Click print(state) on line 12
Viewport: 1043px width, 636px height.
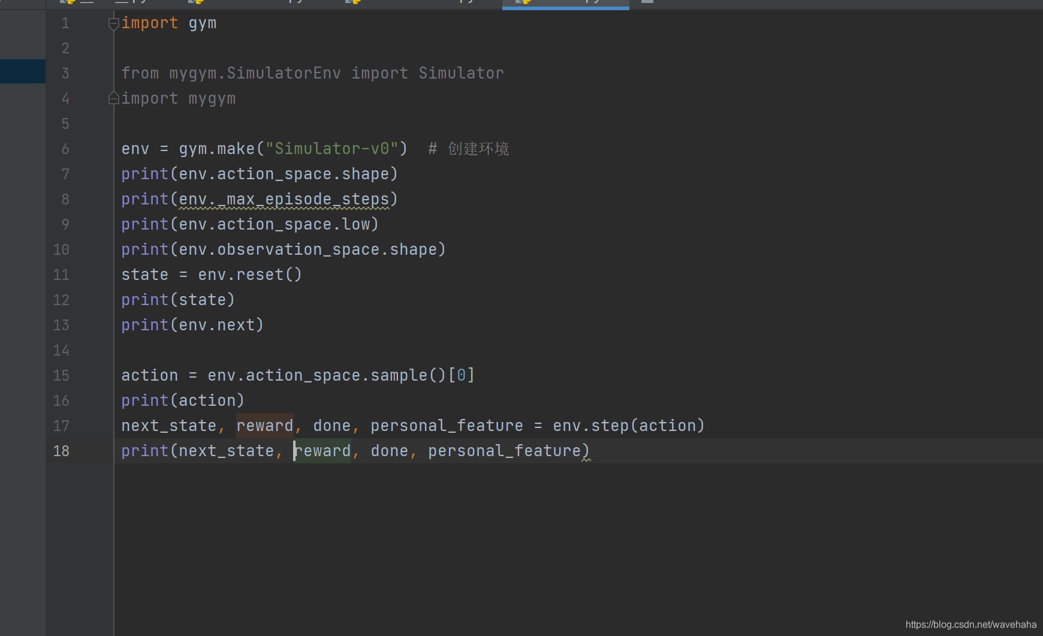178,300
